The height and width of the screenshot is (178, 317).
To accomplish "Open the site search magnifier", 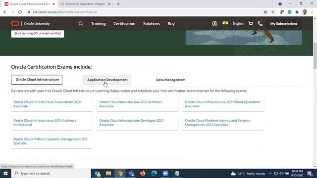I will click(81, 24).
